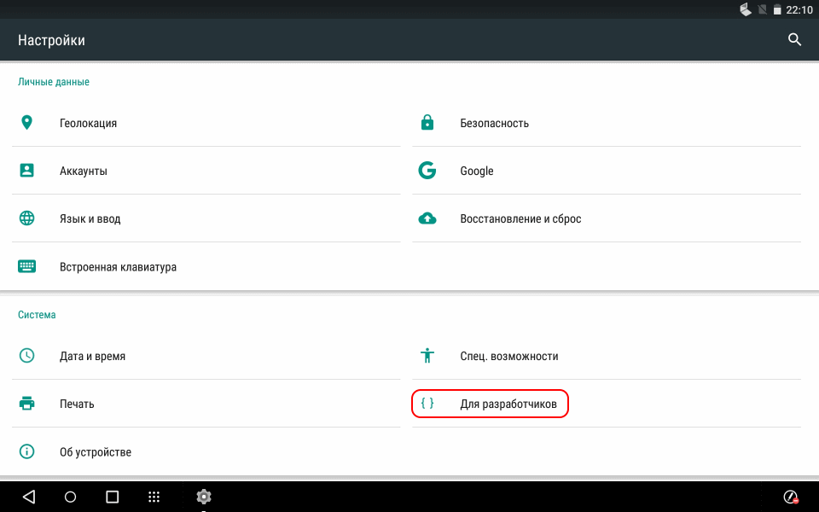Open the app drawer grid icon
819x512 pixels.
tap(154, 497)
